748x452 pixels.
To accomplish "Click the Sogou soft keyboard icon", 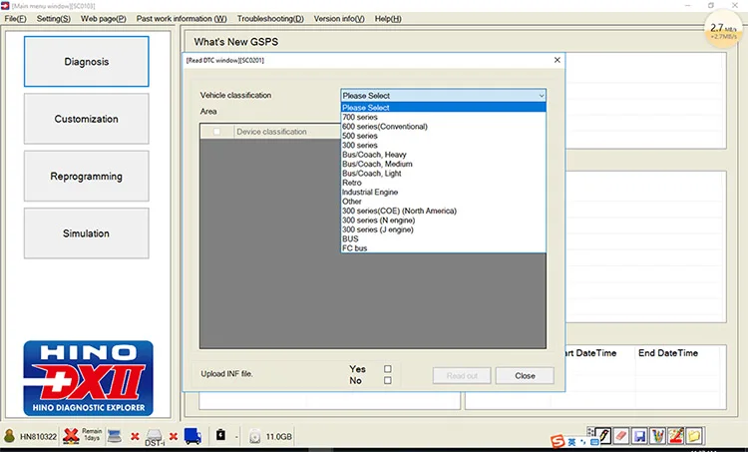I will (594, 442).
